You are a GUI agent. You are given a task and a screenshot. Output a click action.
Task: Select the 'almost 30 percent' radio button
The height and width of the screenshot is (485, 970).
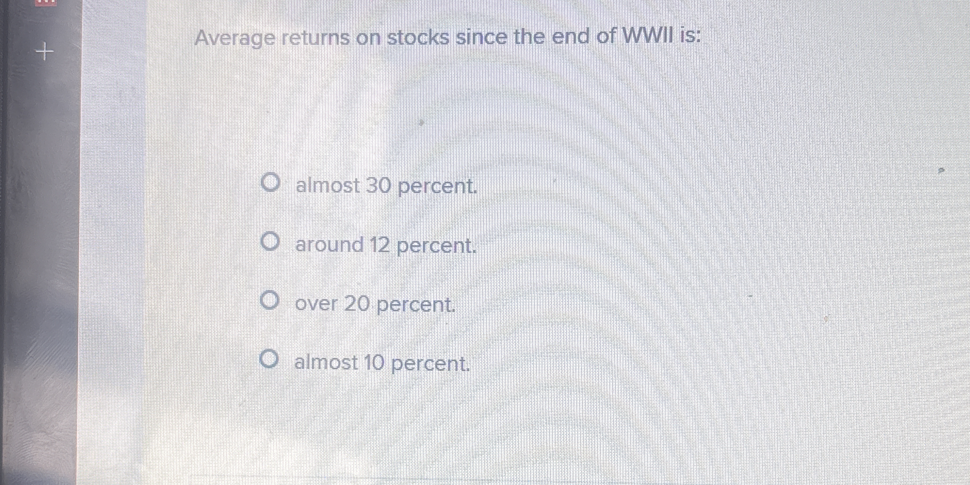coord(270,182)
